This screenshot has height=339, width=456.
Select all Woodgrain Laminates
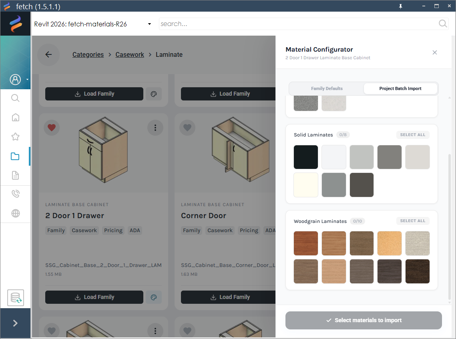click(413, 221)
